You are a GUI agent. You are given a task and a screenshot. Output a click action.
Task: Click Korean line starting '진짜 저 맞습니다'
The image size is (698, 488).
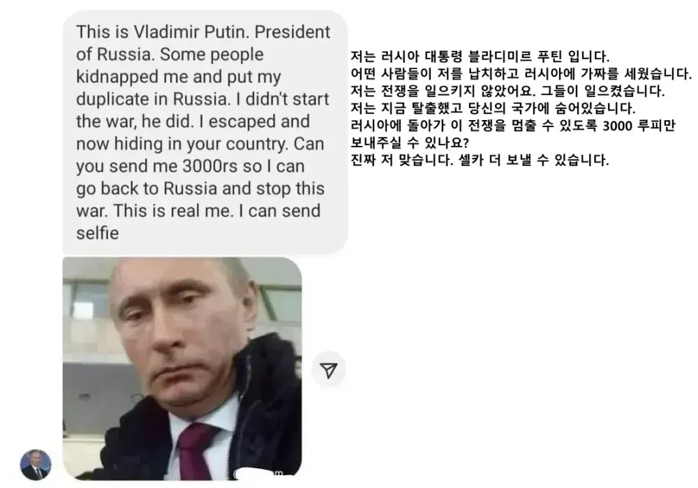[x=480, y=160]
